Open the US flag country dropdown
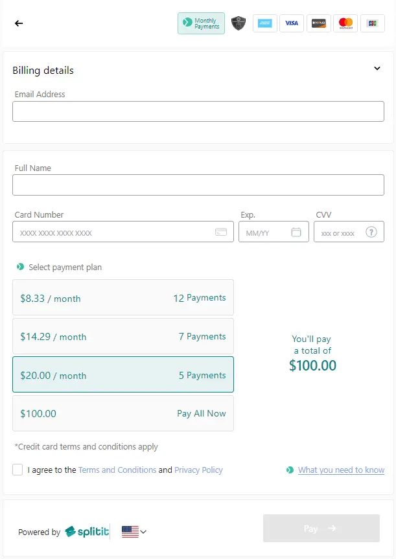The height and width of the screenshot is (559, 396). 134,532
